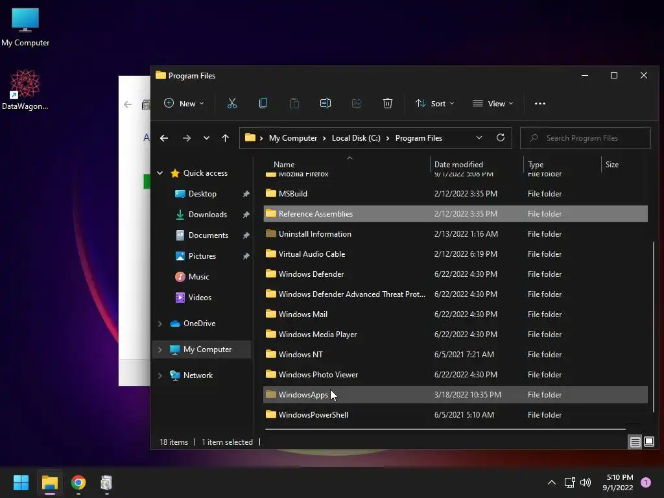Click the third taskbar app icon

pos(106,482)
